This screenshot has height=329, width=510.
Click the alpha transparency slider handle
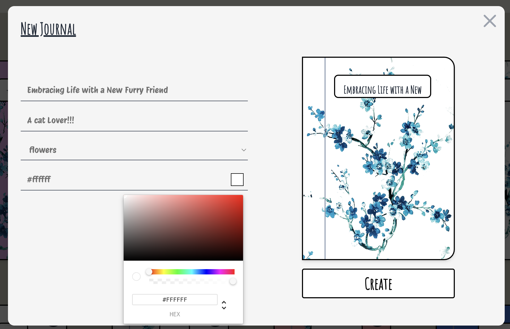point(233,281)
